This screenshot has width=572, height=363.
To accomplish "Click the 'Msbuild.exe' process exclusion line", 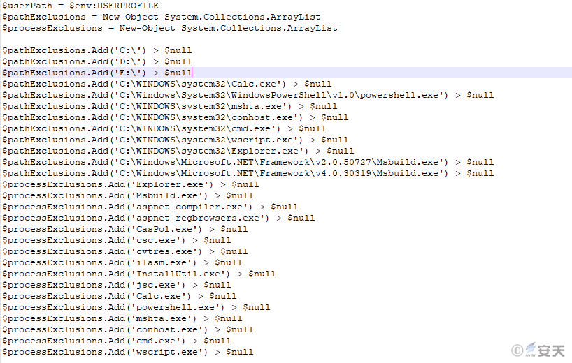I will click(128, 196).
